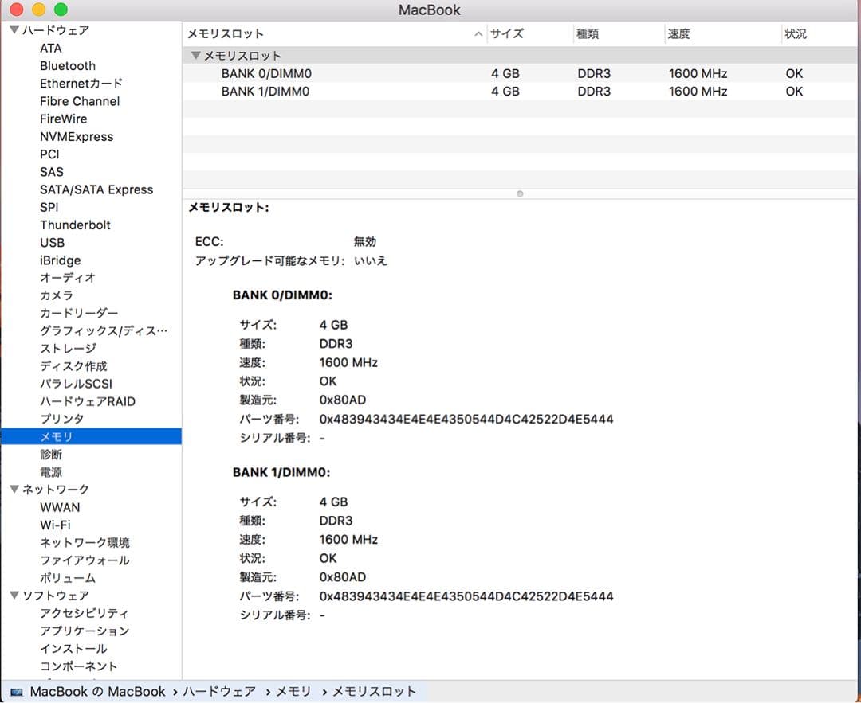Select オーディオ in the sidebar
The image size is (861, 703).
68,278
